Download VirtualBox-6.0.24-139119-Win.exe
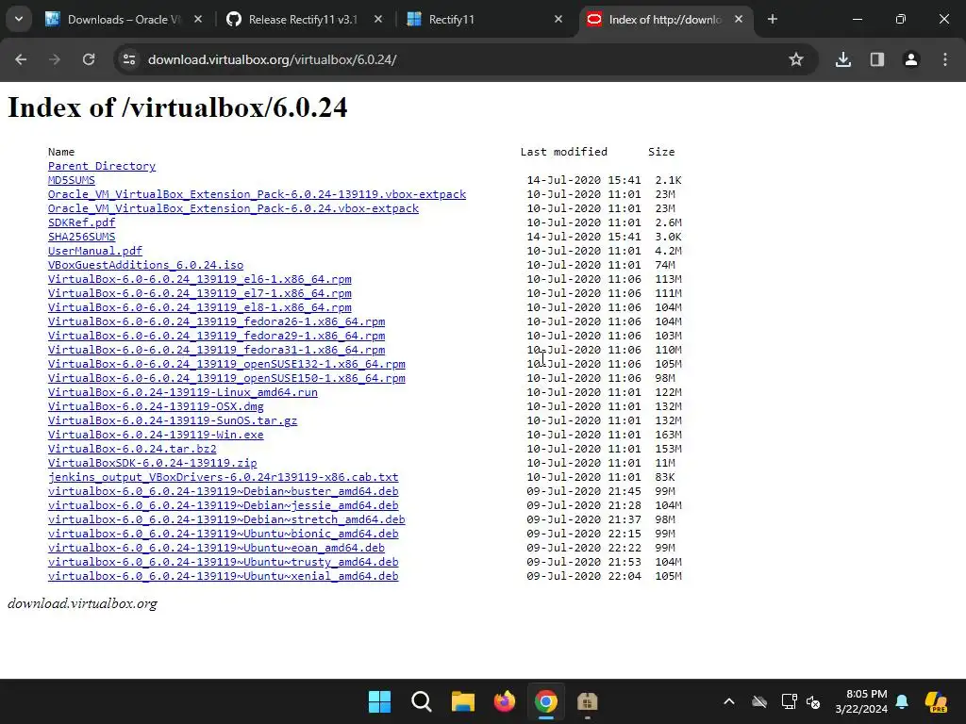Screen dimensions: 966x724 (156, 435)
